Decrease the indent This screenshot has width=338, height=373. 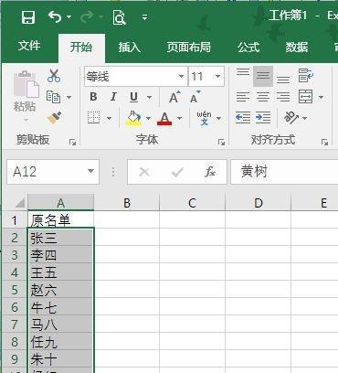pos(243,118)
